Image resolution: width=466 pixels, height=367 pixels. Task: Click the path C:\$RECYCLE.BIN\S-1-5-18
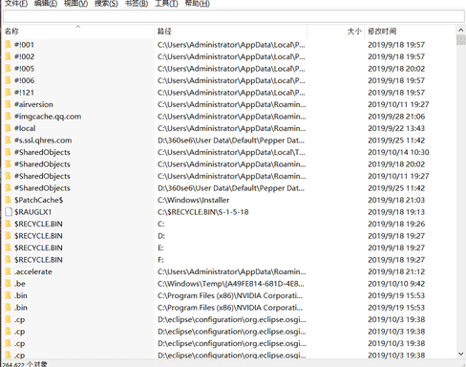pos(203,212)
